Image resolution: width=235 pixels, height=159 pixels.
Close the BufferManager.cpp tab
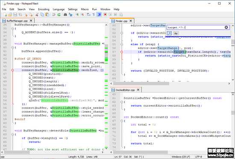tap(31, 20)
